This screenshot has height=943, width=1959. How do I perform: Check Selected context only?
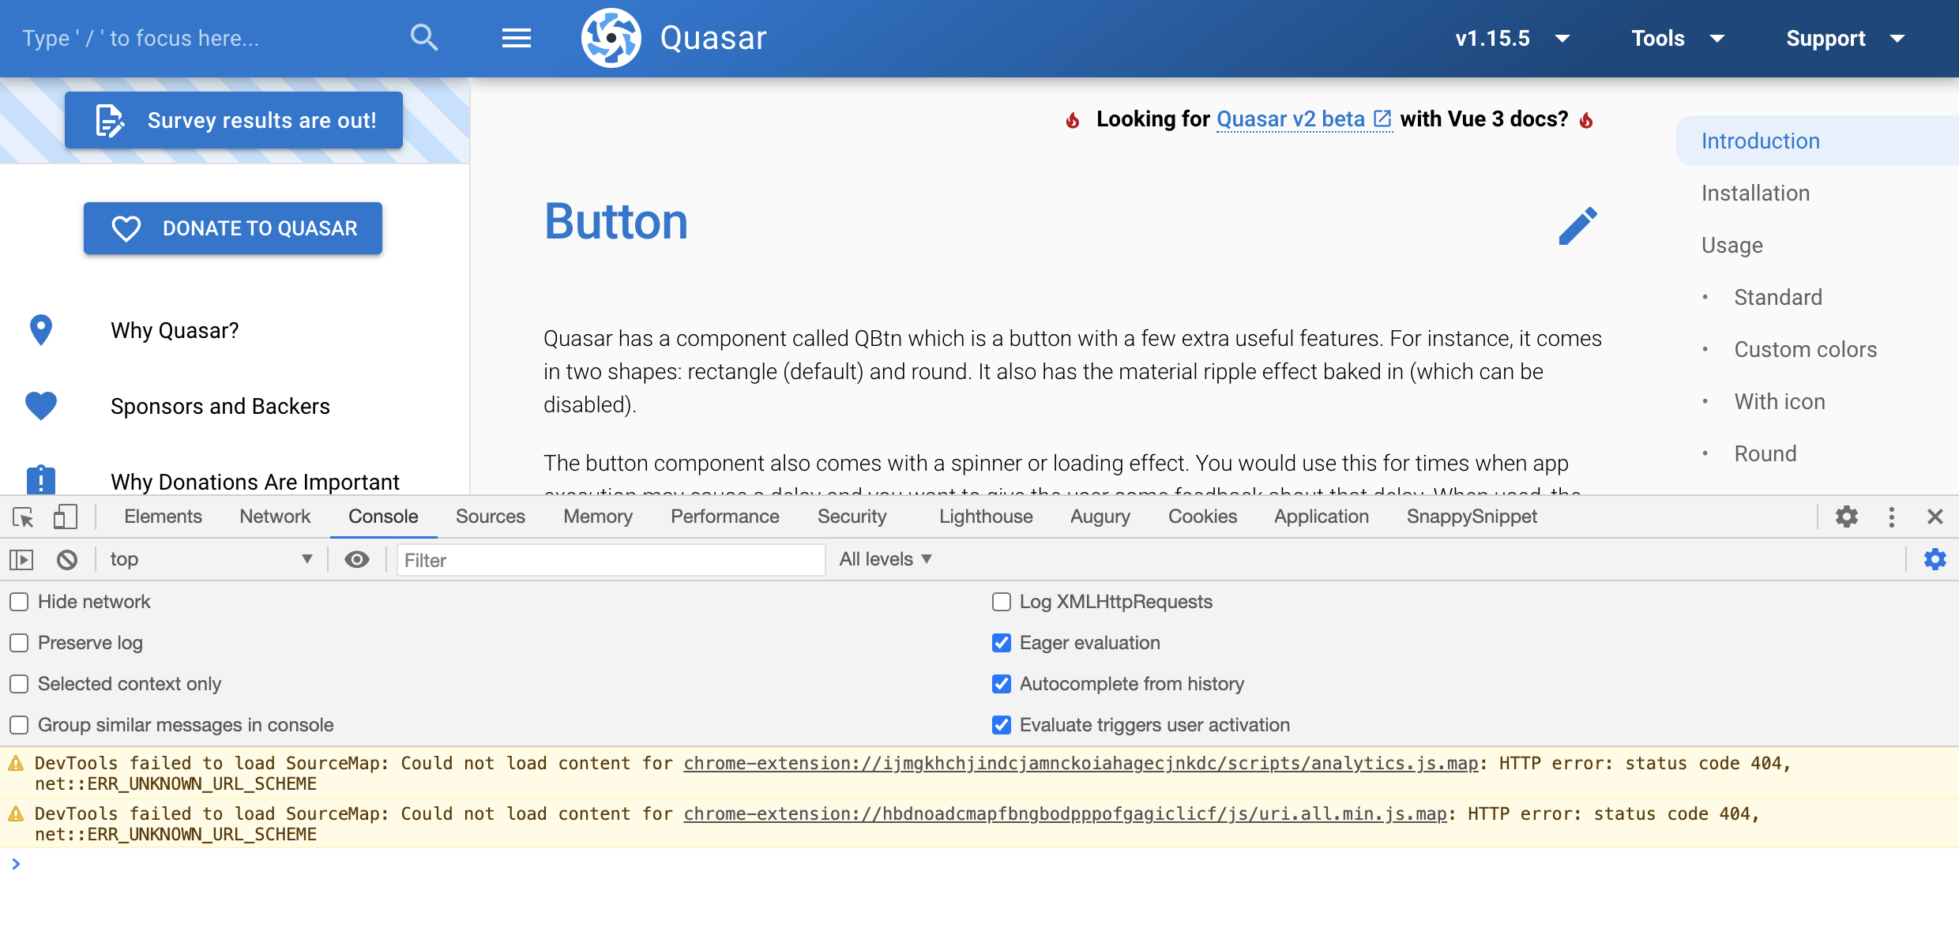[x=19, y=684]
